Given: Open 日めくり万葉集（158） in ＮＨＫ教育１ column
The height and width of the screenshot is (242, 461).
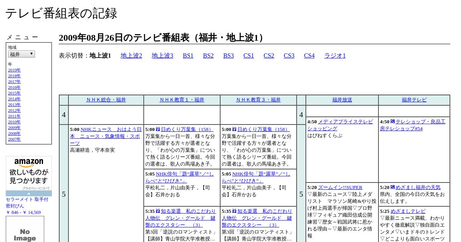Looking at the screenshot, I should point(187,129).
